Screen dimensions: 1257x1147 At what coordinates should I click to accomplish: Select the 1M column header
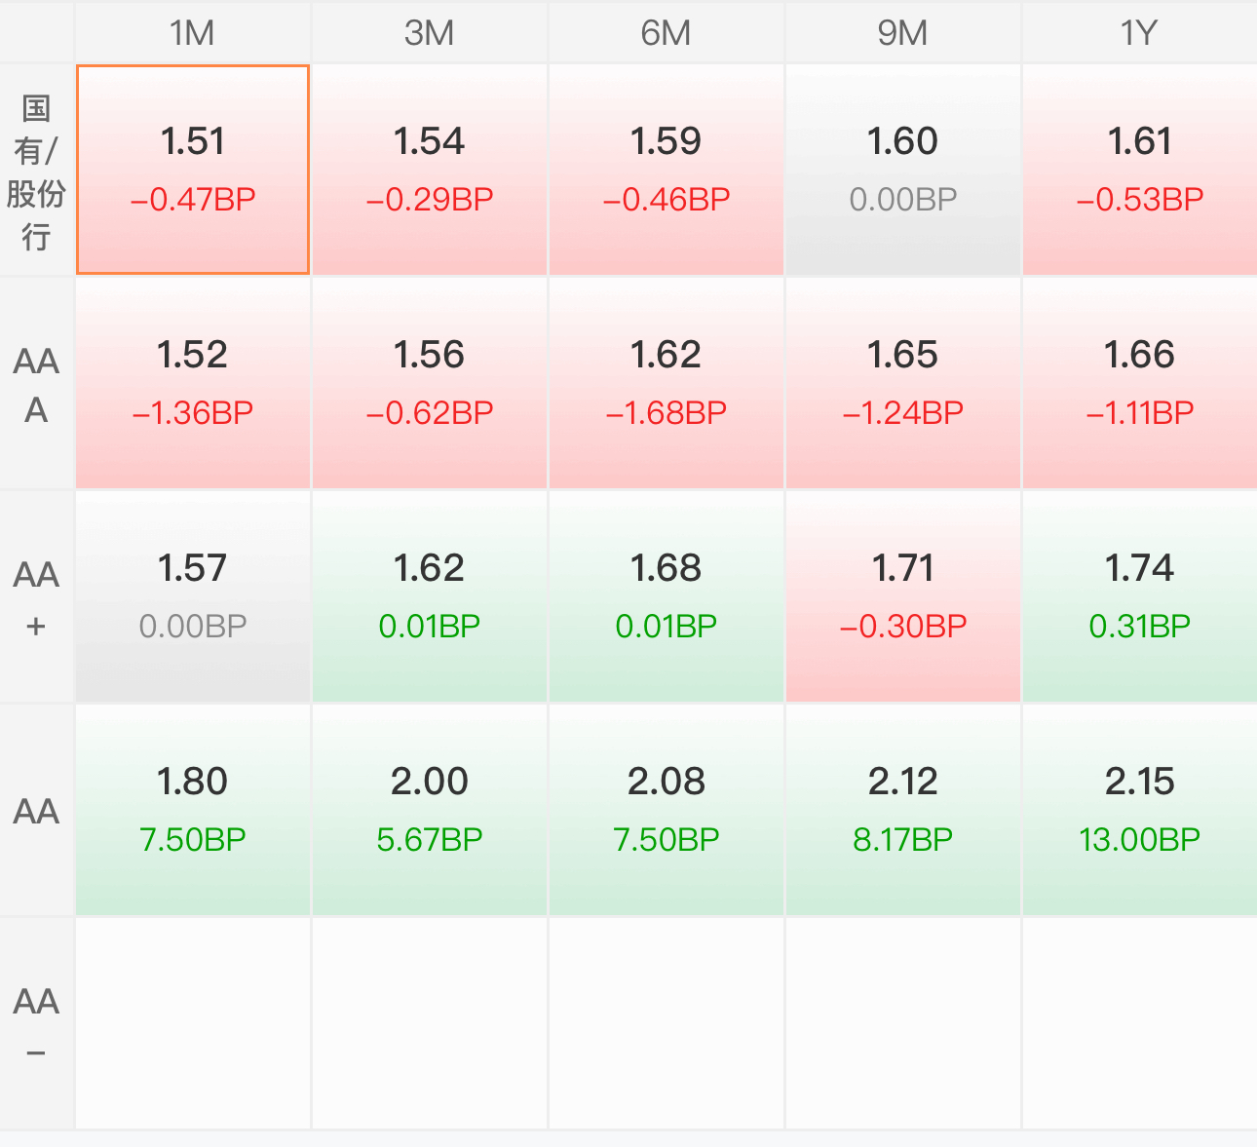[x=193, y=32]
